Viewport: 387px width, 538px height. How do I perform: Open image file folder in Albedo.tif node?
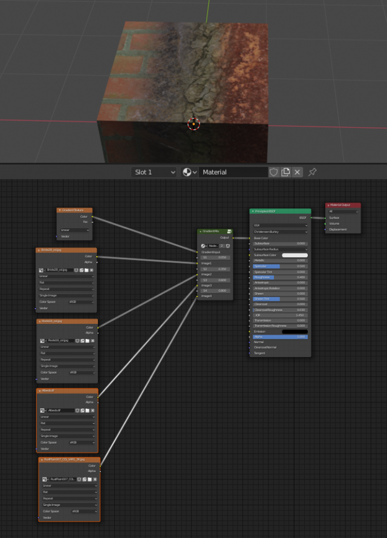click(88, 410)
